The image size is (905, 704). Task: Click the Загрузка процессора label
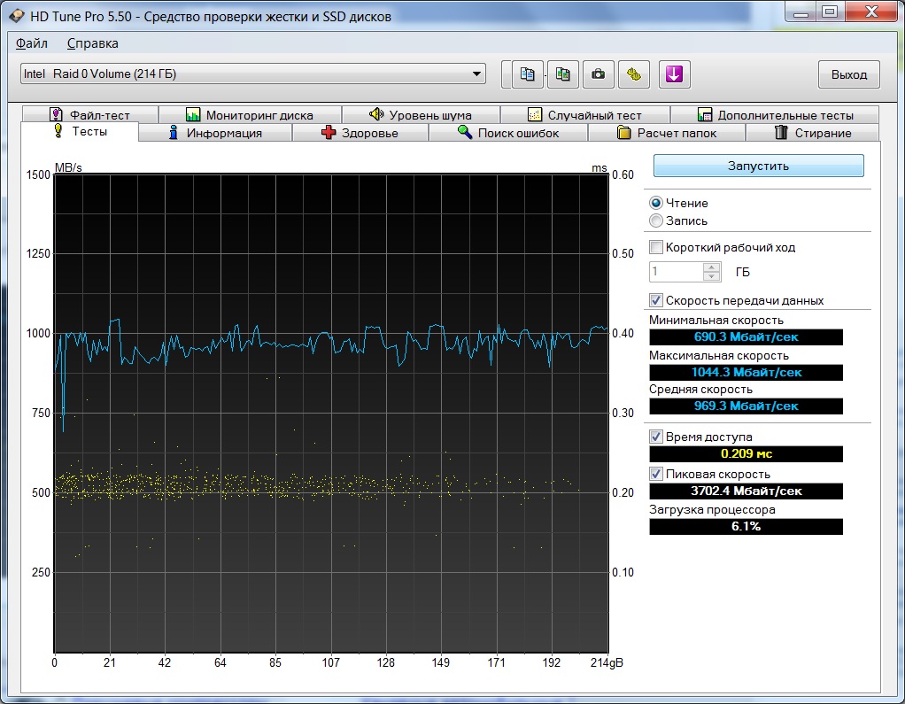712,509
